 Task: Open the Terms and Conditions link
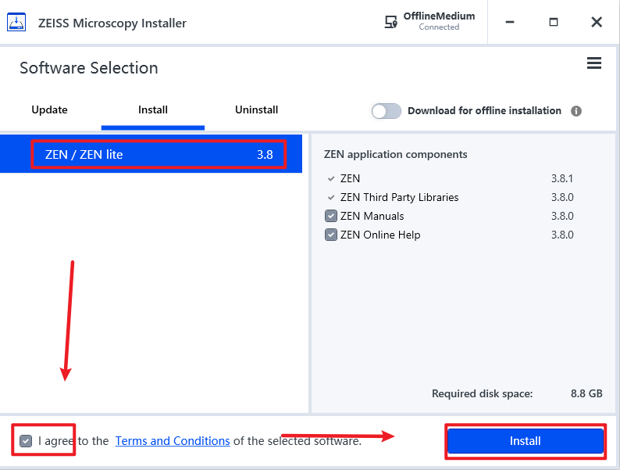pyautogui.click(x=173, y=441)
